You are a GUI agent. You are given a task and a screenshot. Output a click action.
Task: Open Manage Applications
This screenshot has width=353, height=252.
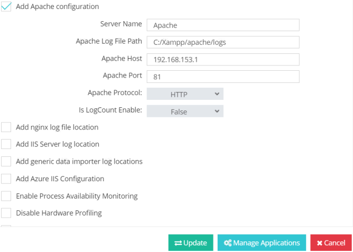tap(262, 243)
